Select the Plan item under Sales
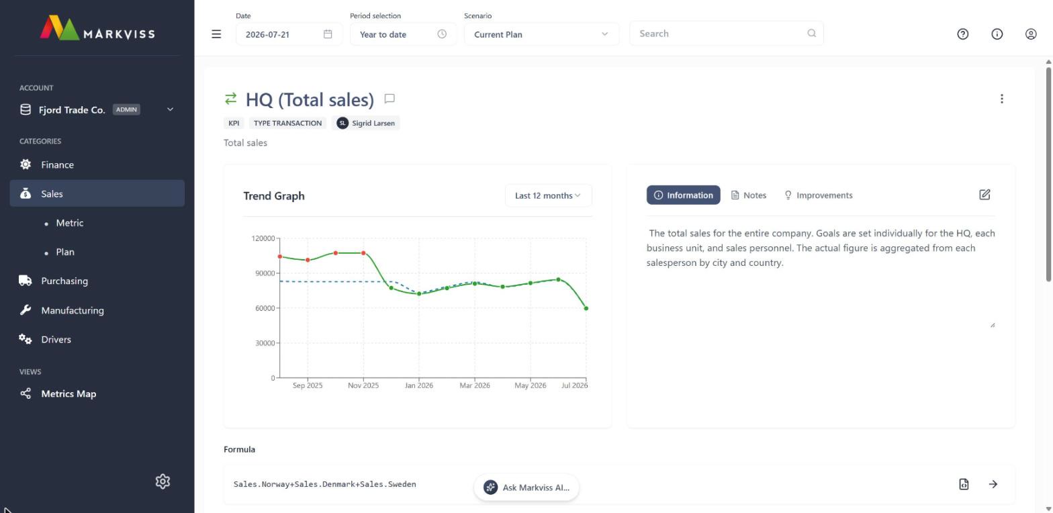The image size is (1053, 513). click(65, 252)
